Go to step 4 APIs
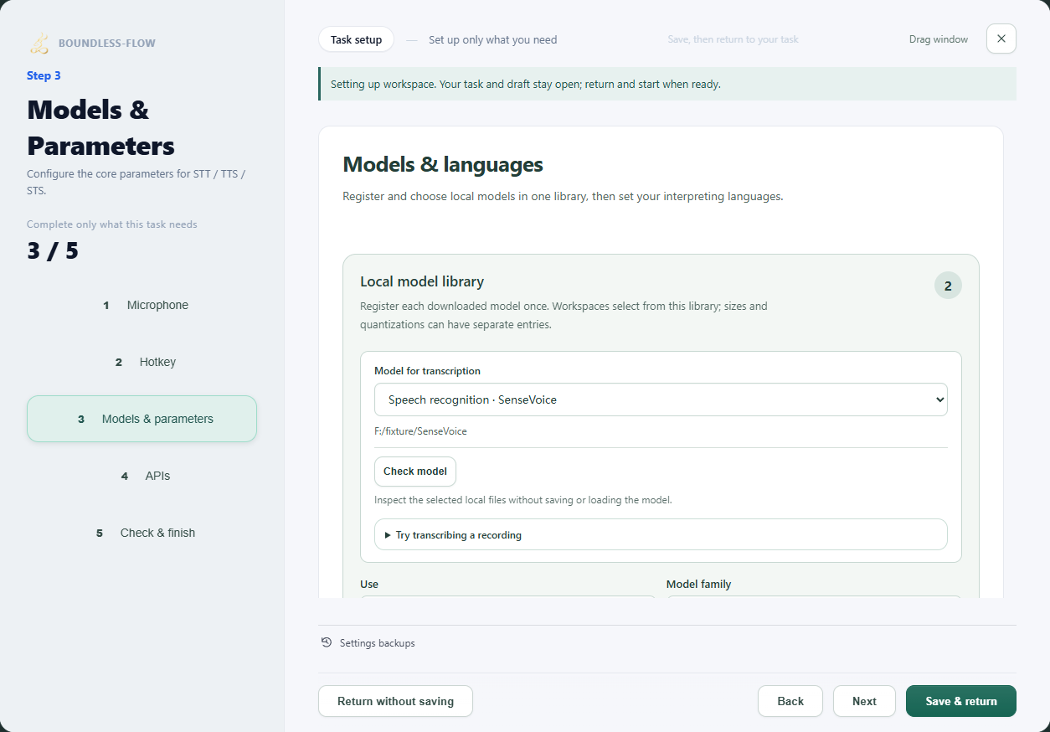This screenshot has height=732, width=1050. click(142, 476)
